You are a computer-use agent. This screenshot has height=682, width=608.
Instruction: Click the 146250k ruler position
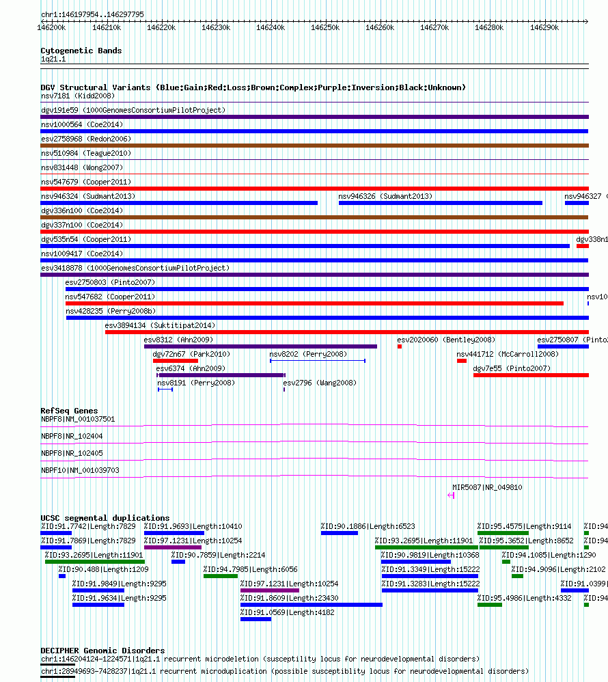click(325, 27)
